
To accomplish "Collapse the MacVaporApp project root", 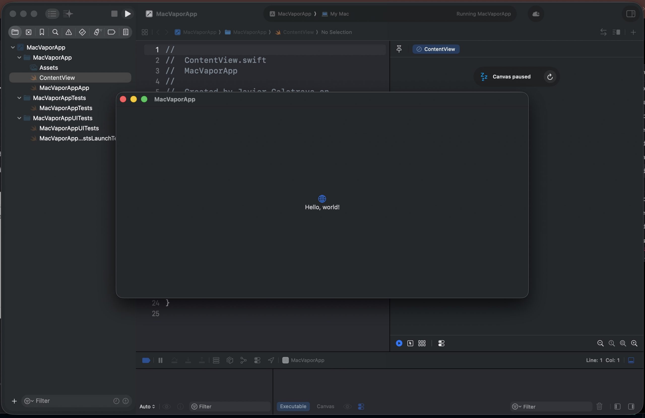I will pyautogui.click(x=13, y=47).
